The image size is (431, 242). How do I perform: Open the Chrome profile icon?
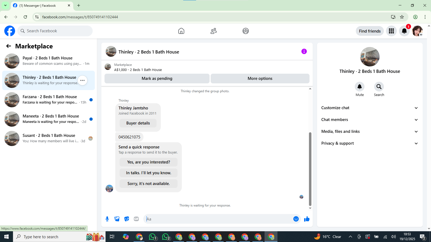pos(415,17)
